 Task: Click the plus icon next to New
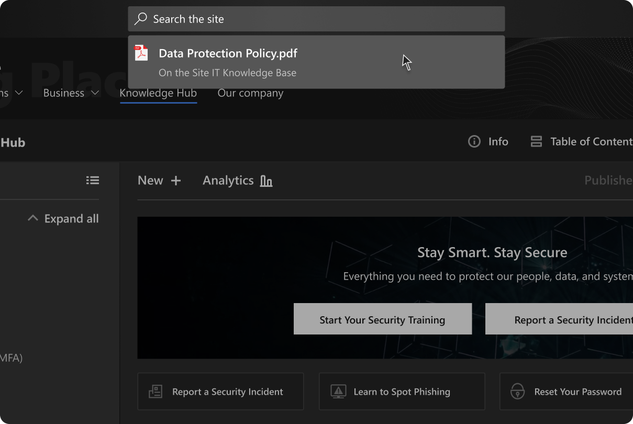point(176,181)
